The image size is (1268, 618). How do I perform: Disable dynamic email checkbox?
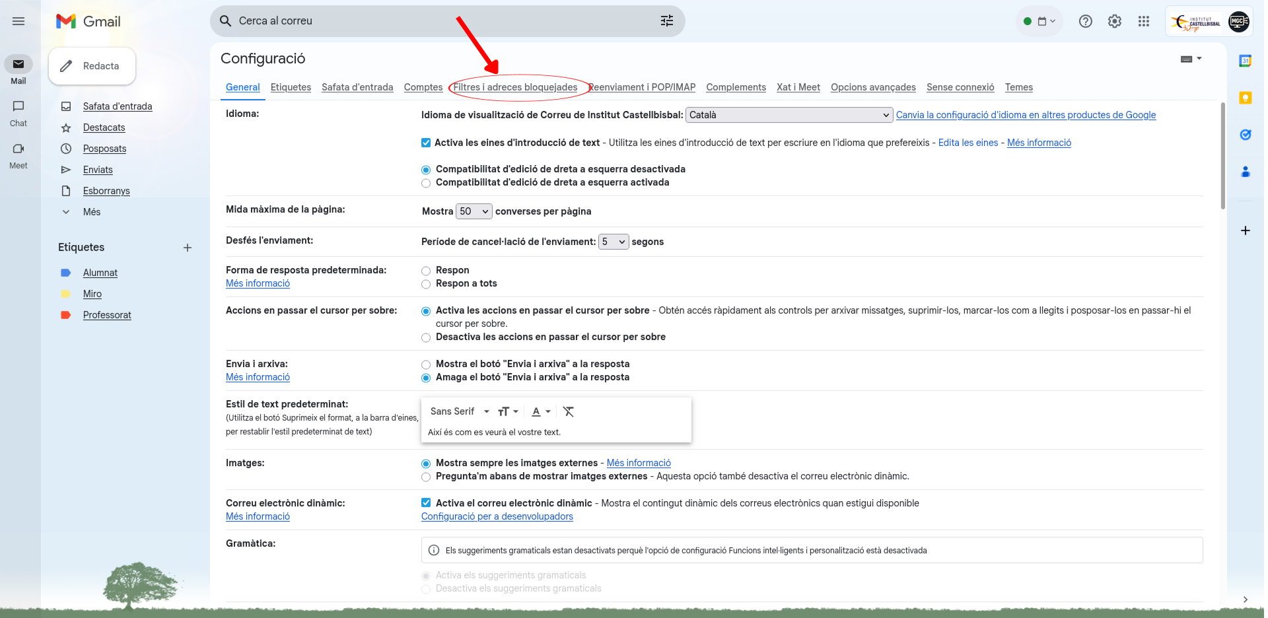click(x=426, y=503)
